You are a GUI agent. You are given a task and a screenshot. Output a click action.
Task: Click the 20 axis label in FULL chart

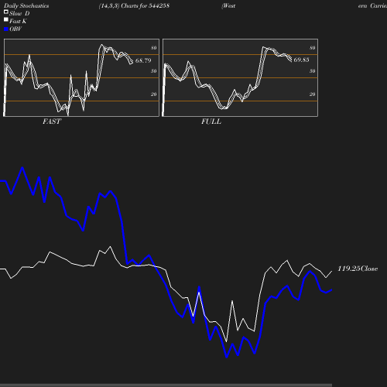click(x=313, y=94)
